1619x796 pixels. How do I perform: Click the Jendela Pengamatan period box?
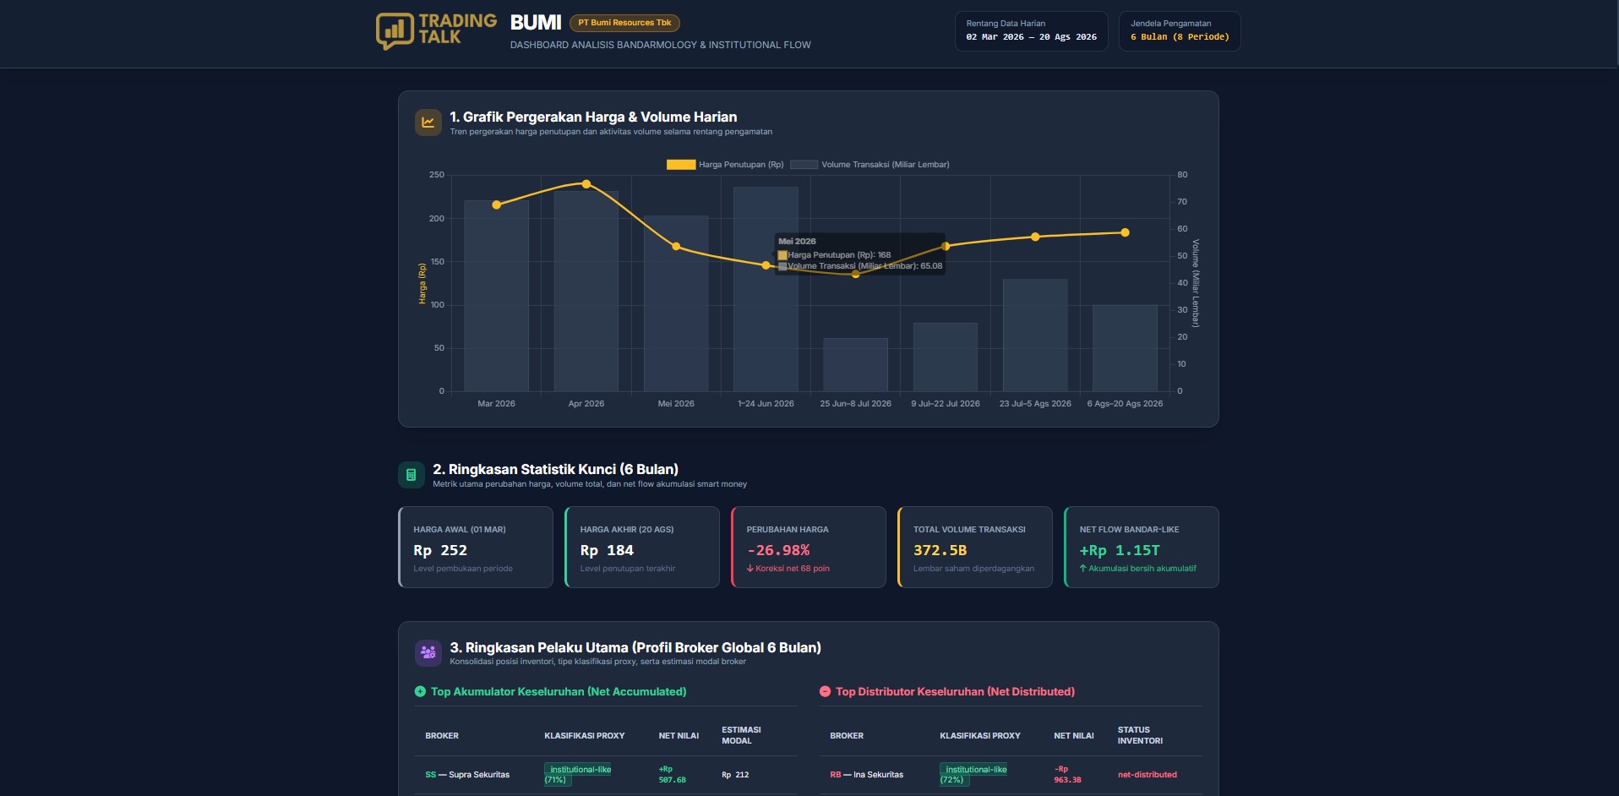(1180, 31)
